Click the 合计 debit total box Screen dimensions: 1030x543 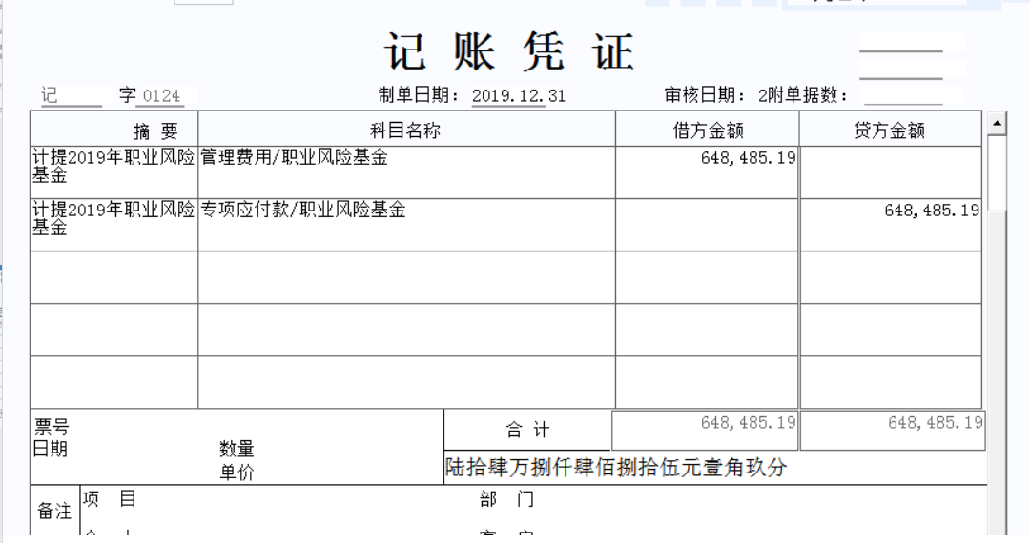point(705,431)
